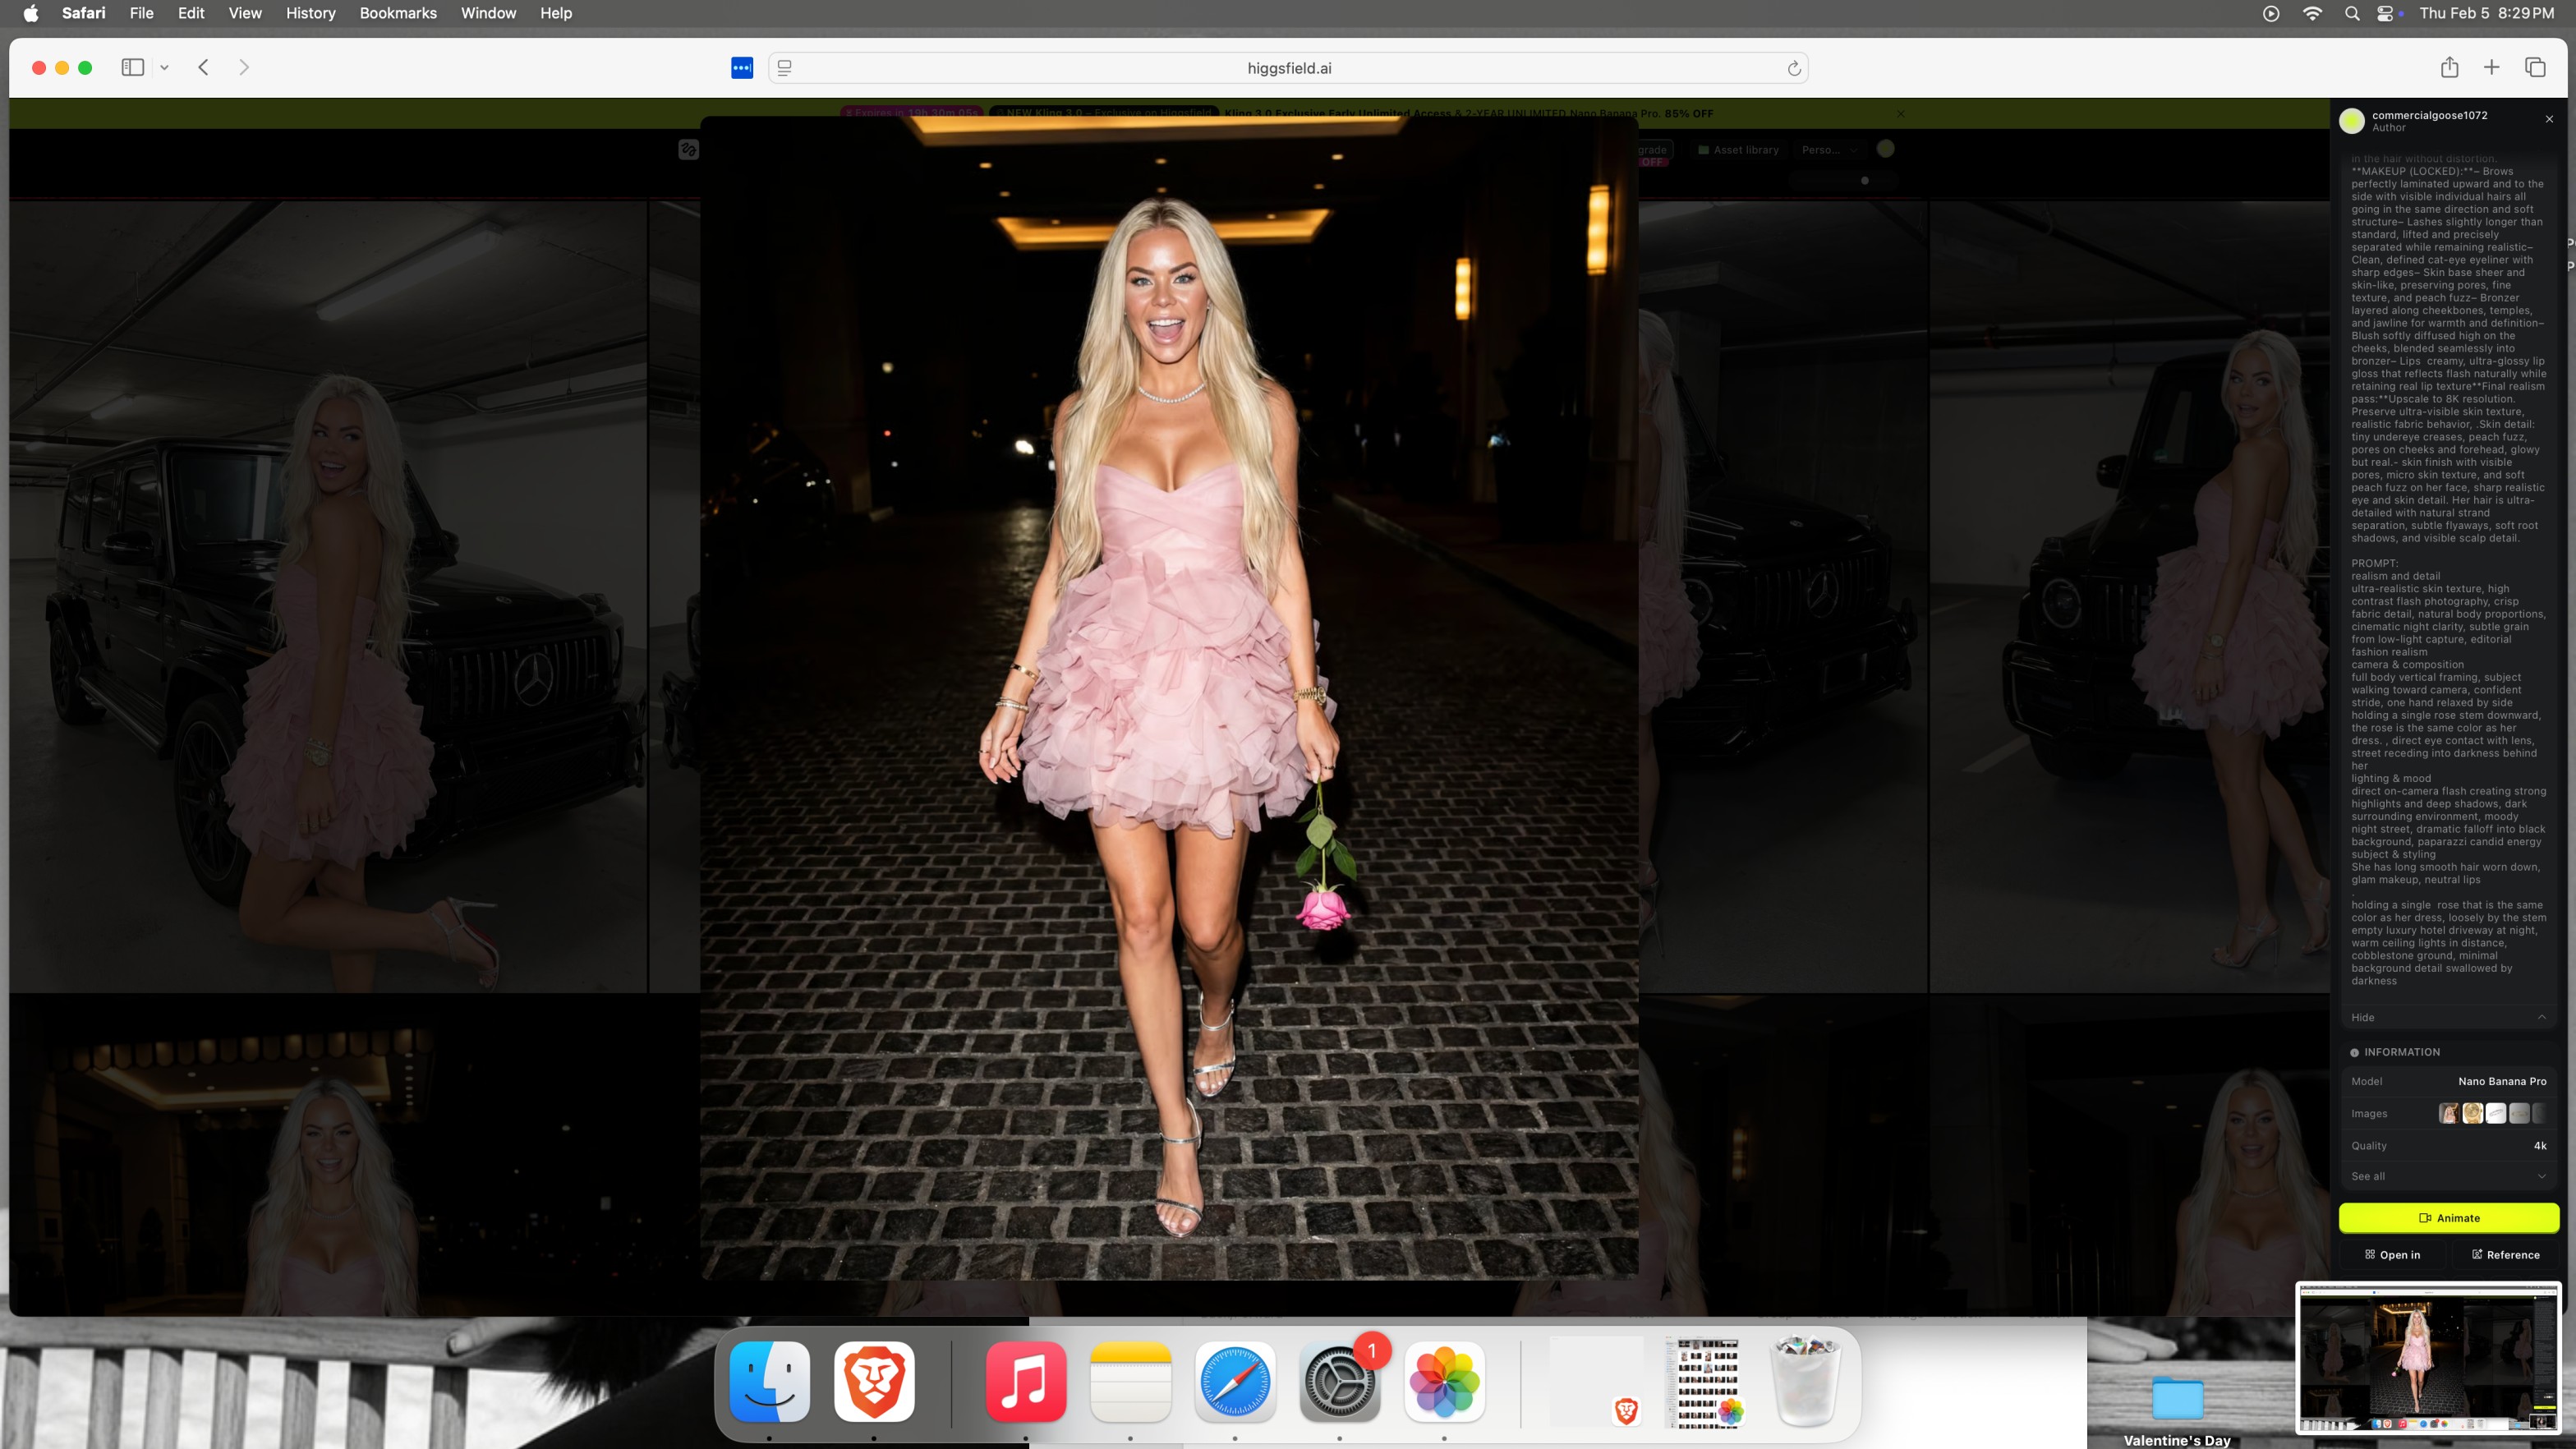Click the reload page icon

click(1794, 68)
